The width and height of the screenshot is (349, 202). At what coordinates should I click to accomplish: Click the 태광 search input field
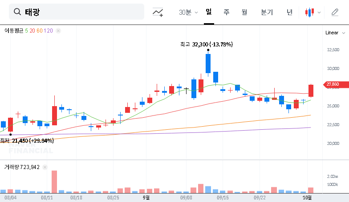pyautogui.click(x=80, y=12)
